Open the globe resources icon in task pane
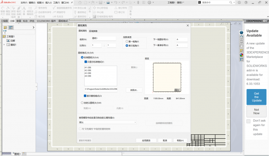Viewport: 269px width, 156px height. tap(241, 32)
